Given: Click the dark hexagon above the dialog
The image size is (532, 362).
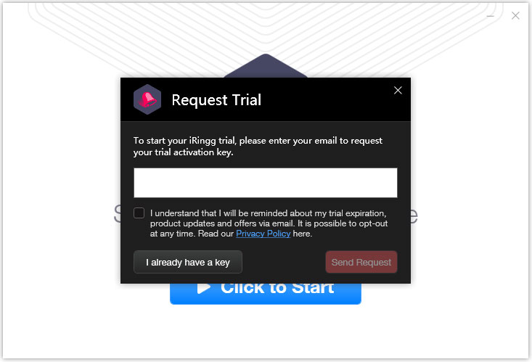Looking at the screenshot, I should point(266,66).
